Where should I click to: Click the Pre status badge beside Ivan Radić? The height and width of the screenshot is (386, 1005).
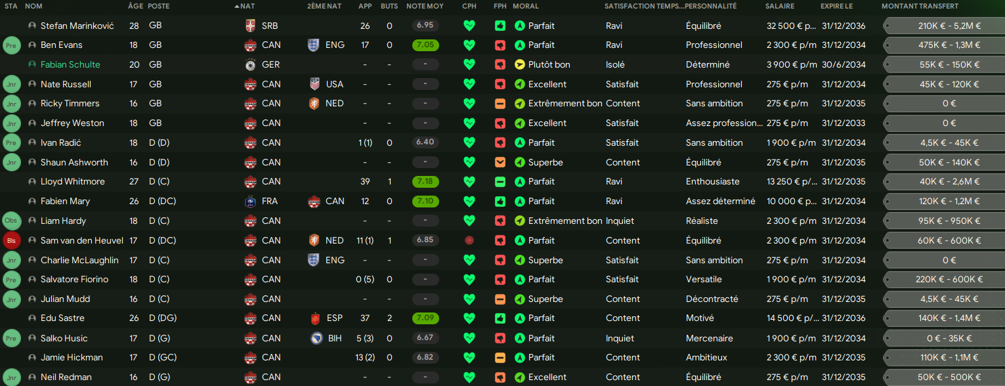(x=11, y=142)
